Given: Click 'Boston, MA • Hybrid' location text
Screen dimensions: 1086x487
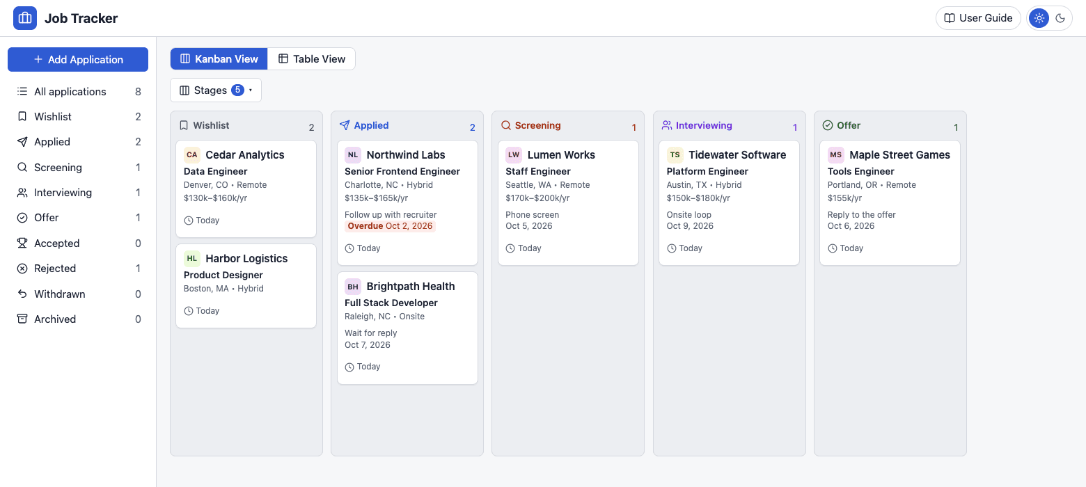Looking at the screenshot, I should tap(223, 289).
